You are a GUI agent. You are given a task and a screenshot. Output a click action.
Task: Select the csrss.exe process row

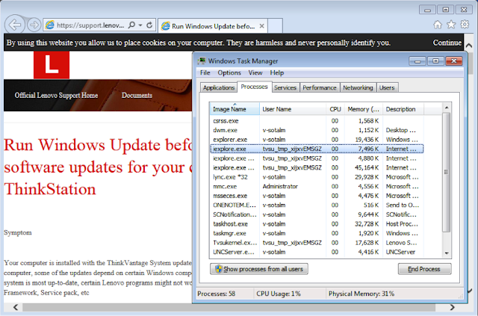point(317,121)
